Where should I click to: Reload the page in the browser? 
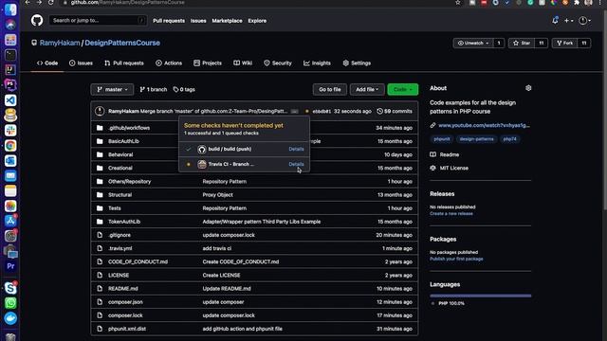(50, 2)
